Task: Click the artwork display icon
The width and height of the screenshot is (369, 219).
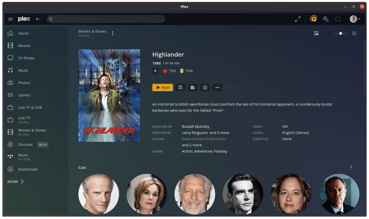Action: [316, 33]
